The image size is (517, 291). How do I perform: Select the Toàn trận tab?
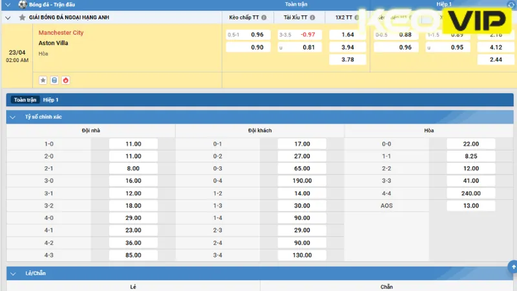[x=25, y=100]
